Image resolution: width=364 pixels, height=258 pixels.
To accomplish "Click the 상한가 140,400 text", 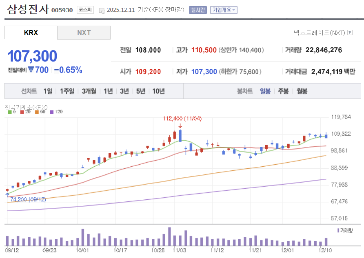I will 241,50.
